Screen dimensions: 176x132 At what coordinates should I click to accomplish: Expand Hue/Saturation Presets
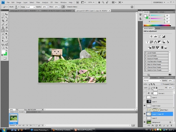(146, 62)
